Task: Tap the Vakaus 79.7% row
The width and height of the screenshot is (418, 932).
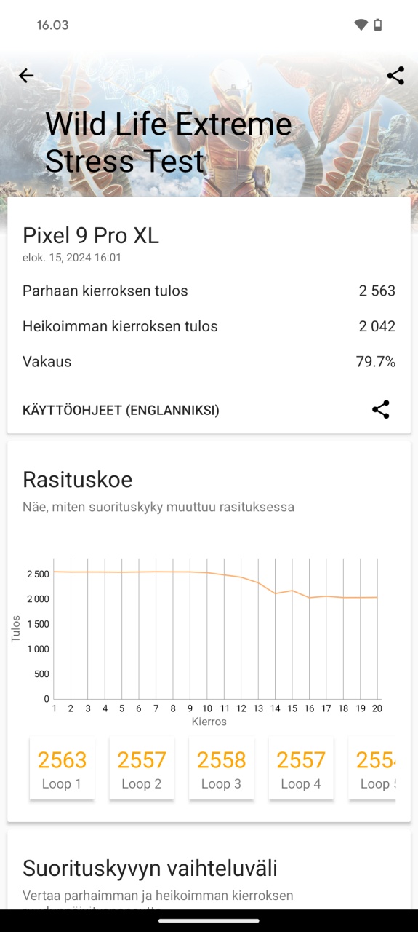Action: pyautogui.click(x=209, y=361)
